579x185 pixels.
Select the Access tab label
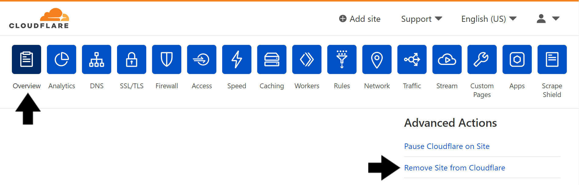point(202,86)
